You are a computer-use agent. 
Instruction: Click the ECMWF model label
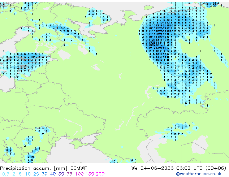(79, 168)
